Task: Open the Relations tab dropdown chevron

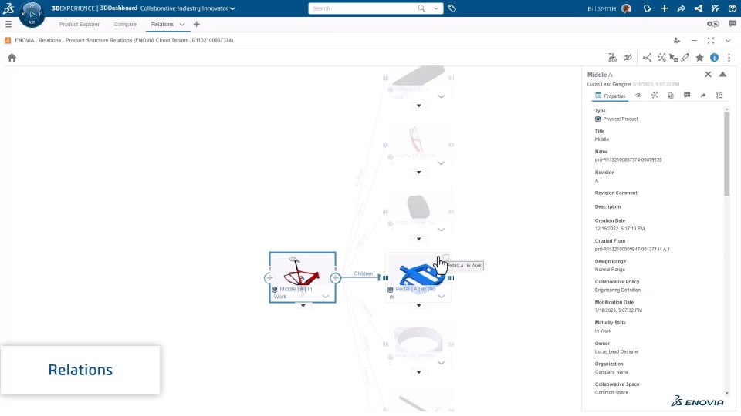Action: tap(182, 24)
